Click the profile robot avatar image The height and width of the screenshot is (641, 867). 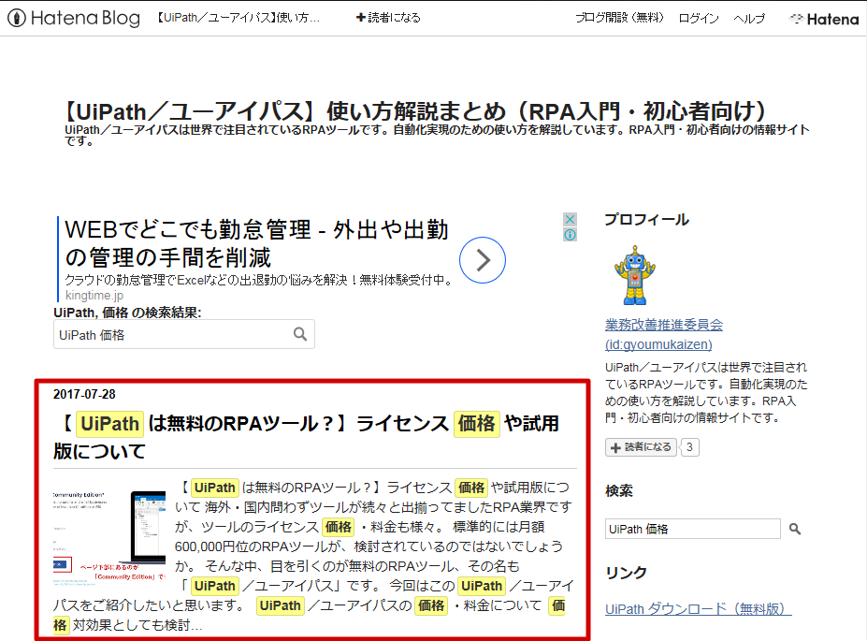point(635,275)
